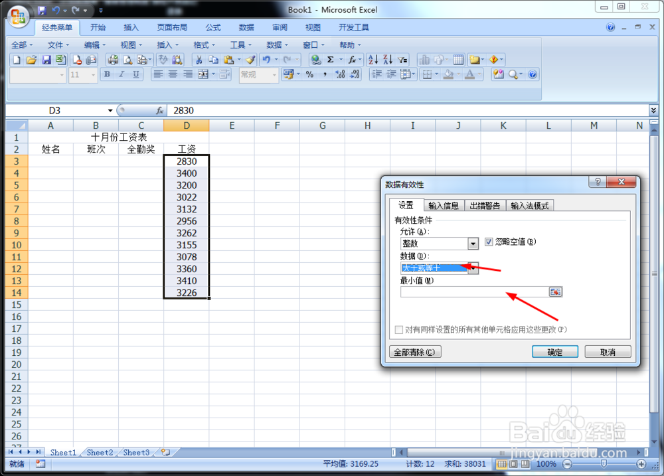Open the 全部 menu dropdown
Screen dimensions: 664x476
click(22, 45)
